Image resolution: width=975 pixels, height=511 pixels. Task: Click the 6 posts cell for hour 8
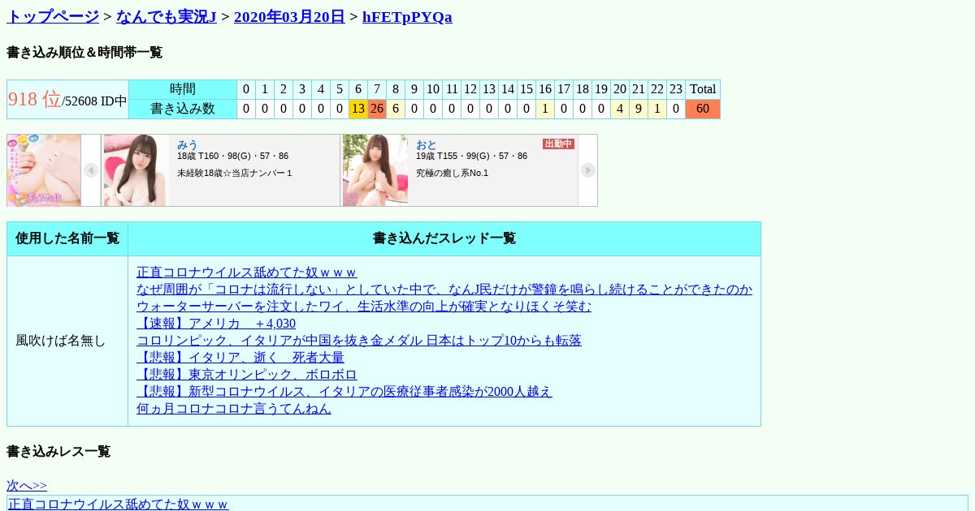(396, 109)
